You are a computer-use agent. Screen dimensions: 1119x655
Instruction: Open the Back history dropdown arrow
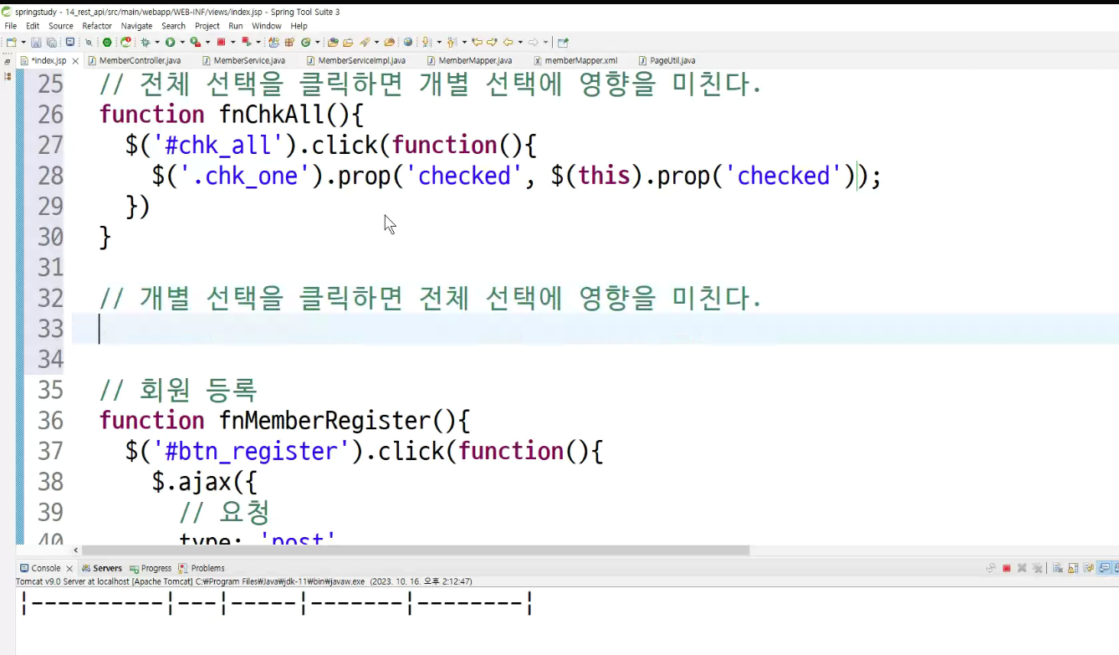point(519,42)
